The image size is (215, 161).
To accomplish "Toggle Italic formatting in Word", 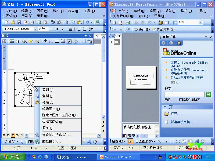I will [x=63, y=29].
